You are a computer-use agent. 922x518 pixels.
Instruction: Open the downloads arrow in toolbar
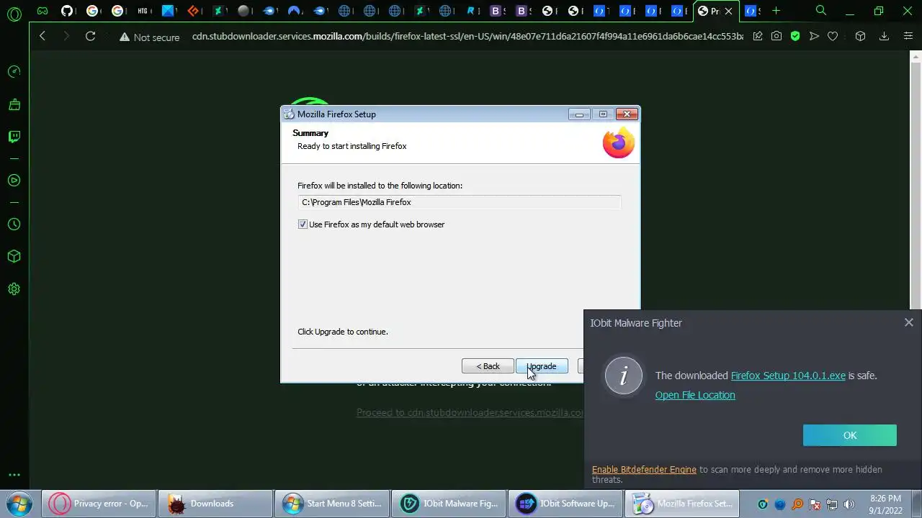(x=885, y=36)
